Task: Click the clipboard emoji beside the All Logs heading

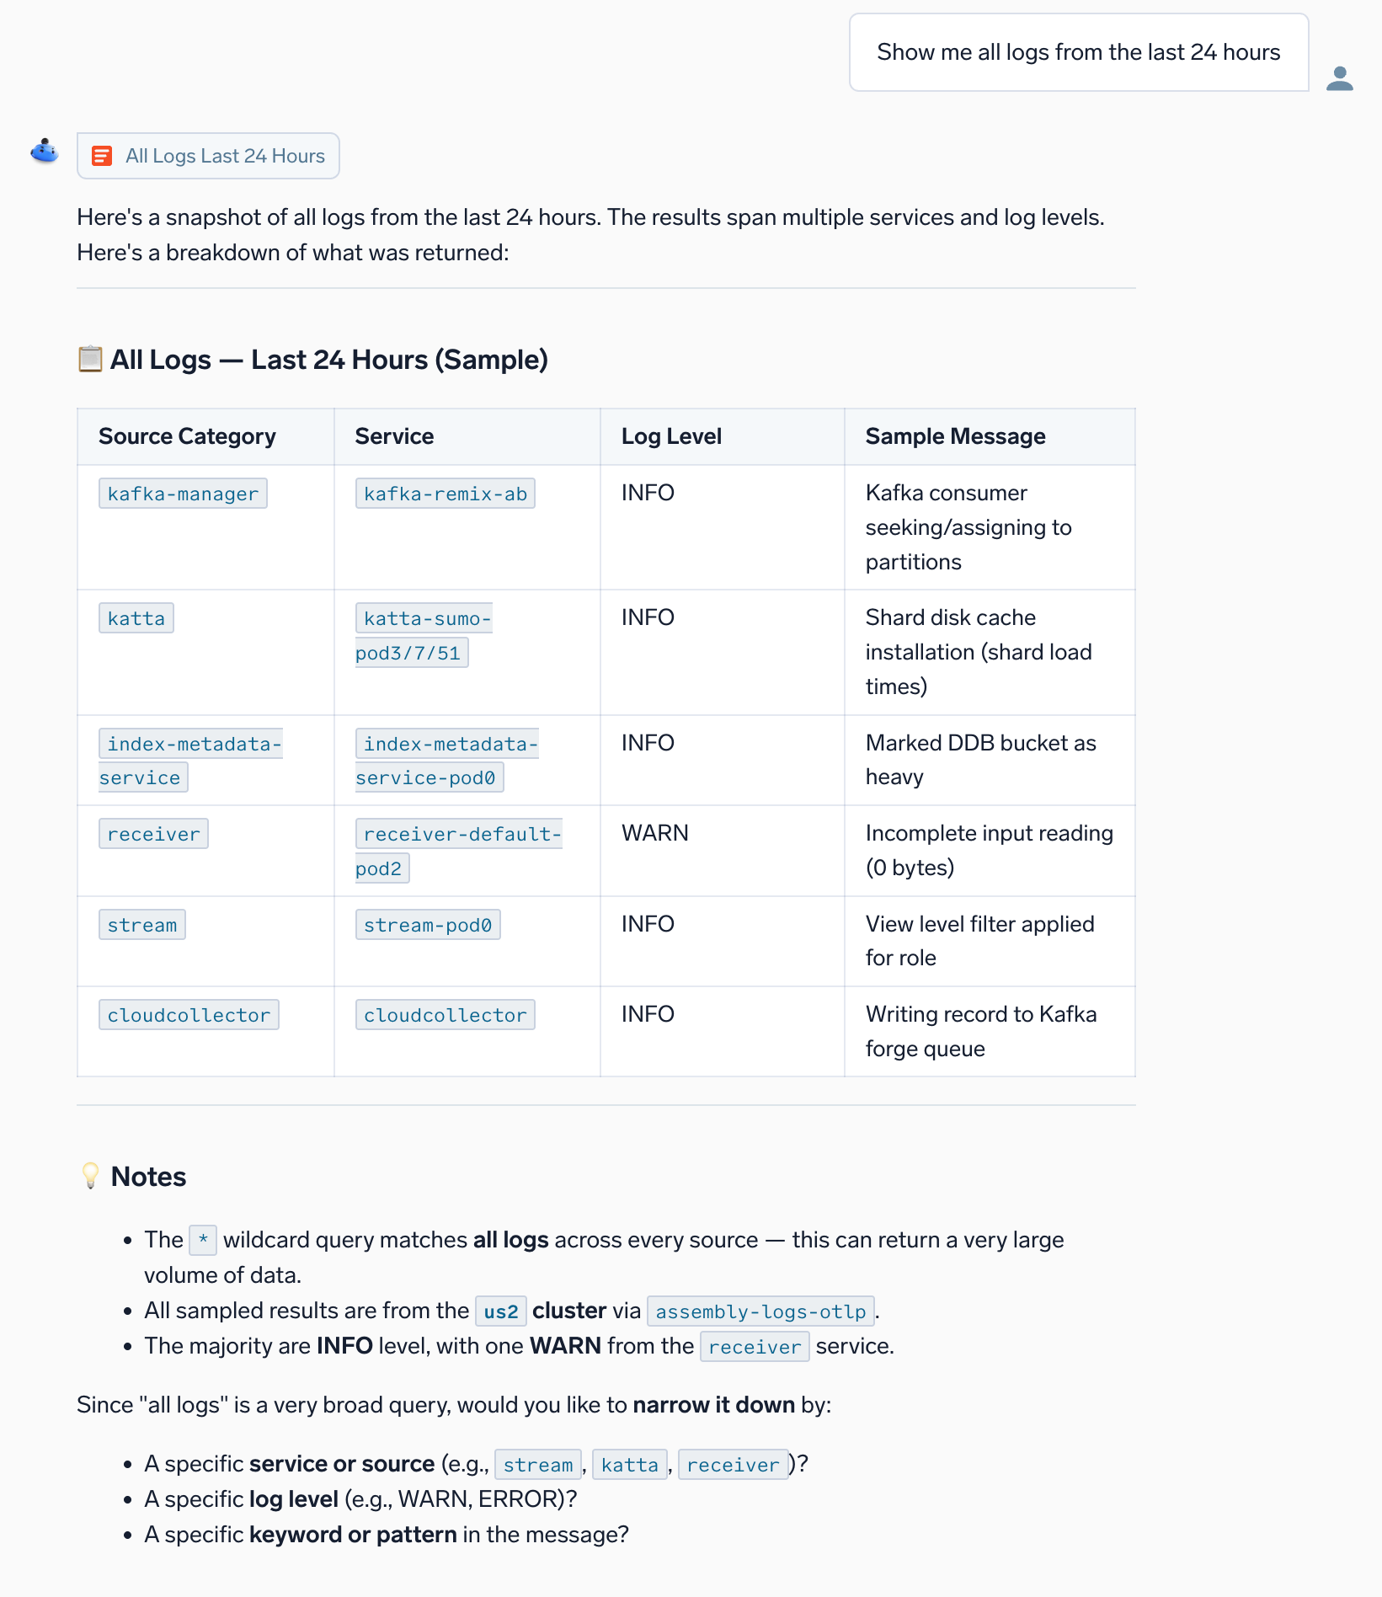Action: (x=90, y=359)
